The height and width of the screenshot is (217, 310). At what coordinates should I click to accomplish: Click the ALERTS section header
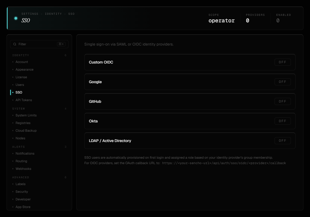[19, 147]
